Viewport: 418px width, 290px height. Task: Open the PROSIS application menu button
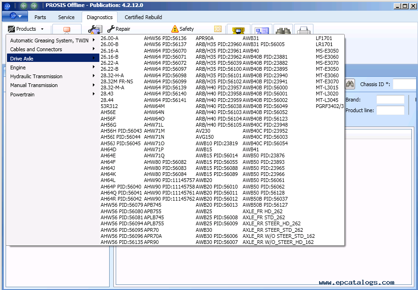[15, 16]
